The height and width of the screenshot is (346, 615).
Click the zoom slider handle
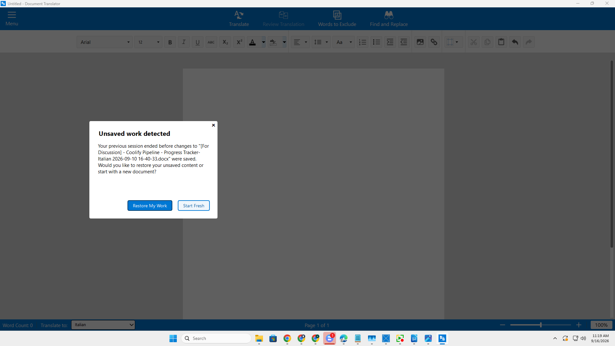click(541, 325)
